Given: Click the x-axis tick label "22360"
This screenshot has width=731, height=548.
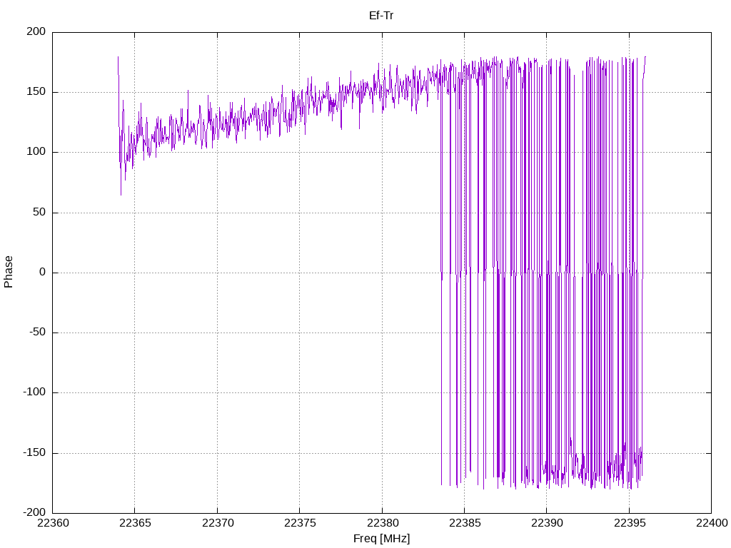Looking at the screenshot, I should [53, 523].
